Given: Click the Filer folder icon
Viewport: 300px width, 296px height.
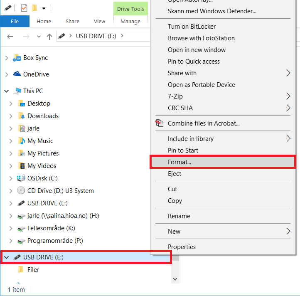Looking at the screenshot, I should pyautogui.click(x=21, y=269).
